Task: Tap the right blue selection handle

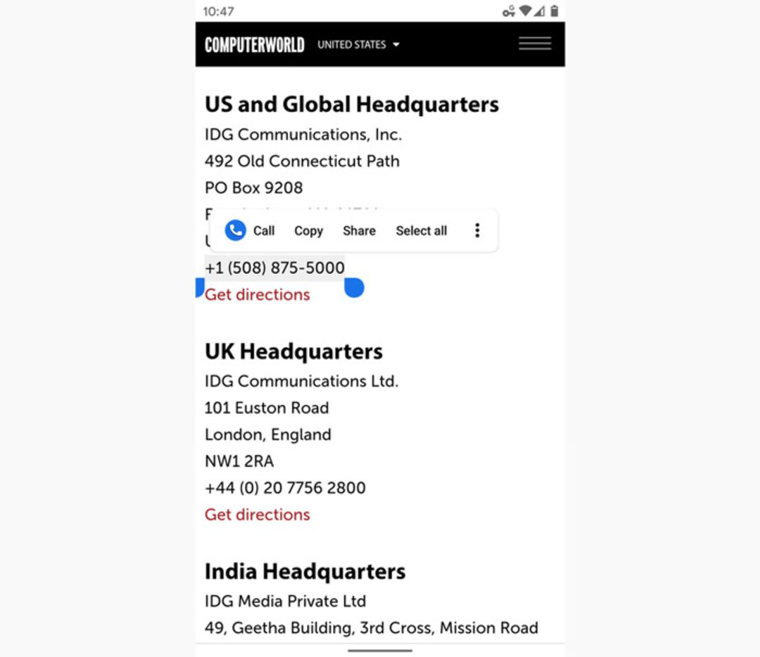Action: point(354,287)
